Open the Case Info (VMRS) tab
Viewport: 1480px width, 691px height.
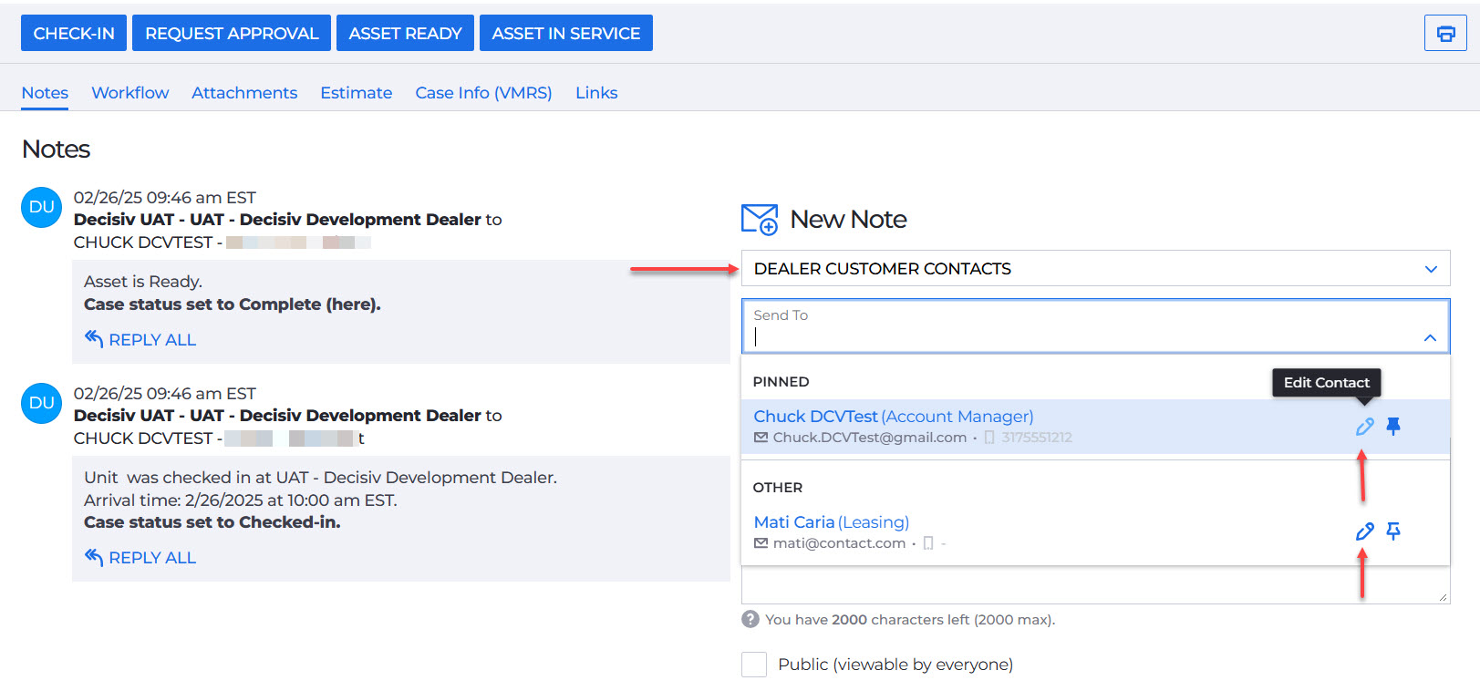(483, 93)
